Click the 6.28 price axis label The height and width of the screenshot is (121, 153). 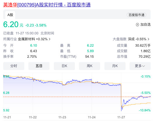[6, 93]
